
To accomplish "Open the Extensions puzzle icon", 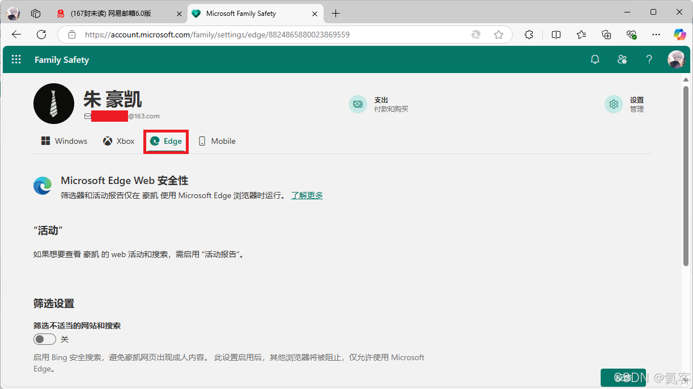I will [529, 35].
